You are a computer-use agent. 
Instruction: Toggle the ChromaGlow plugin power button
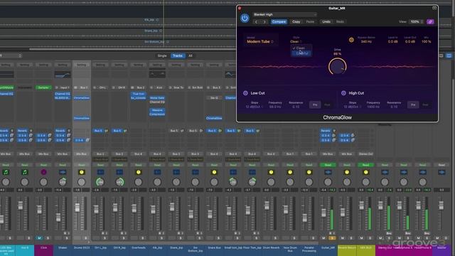(x=245, y=18)
